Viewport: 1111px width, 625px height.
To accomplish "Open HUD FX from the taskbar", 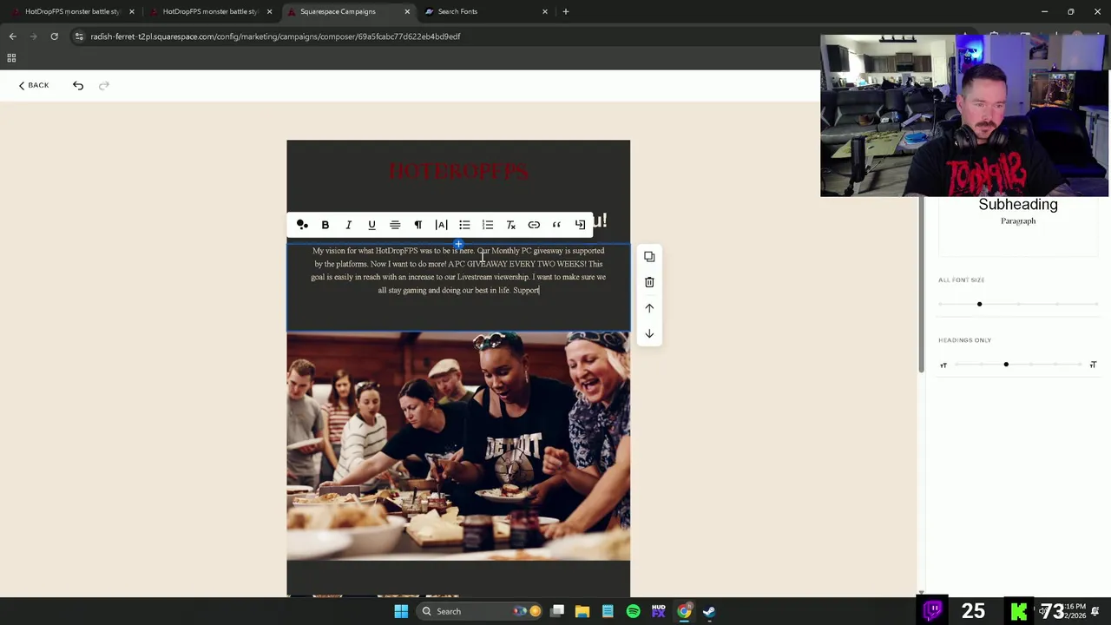I will point(659,611).
